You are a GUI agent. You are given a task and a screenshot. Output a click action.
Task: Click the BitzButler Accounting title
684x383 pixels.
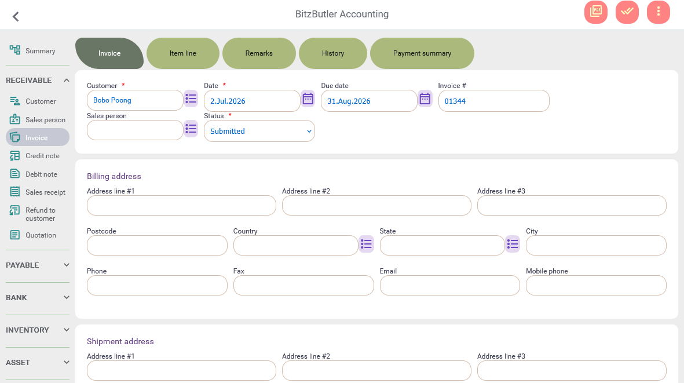coord(342,14)
